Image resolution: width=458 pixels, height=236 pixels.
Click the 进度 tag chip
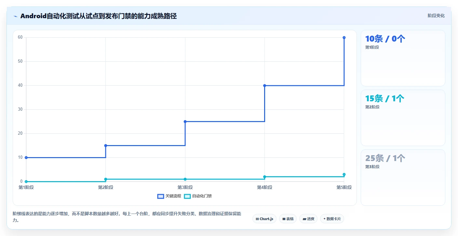(x=308, y=219)
